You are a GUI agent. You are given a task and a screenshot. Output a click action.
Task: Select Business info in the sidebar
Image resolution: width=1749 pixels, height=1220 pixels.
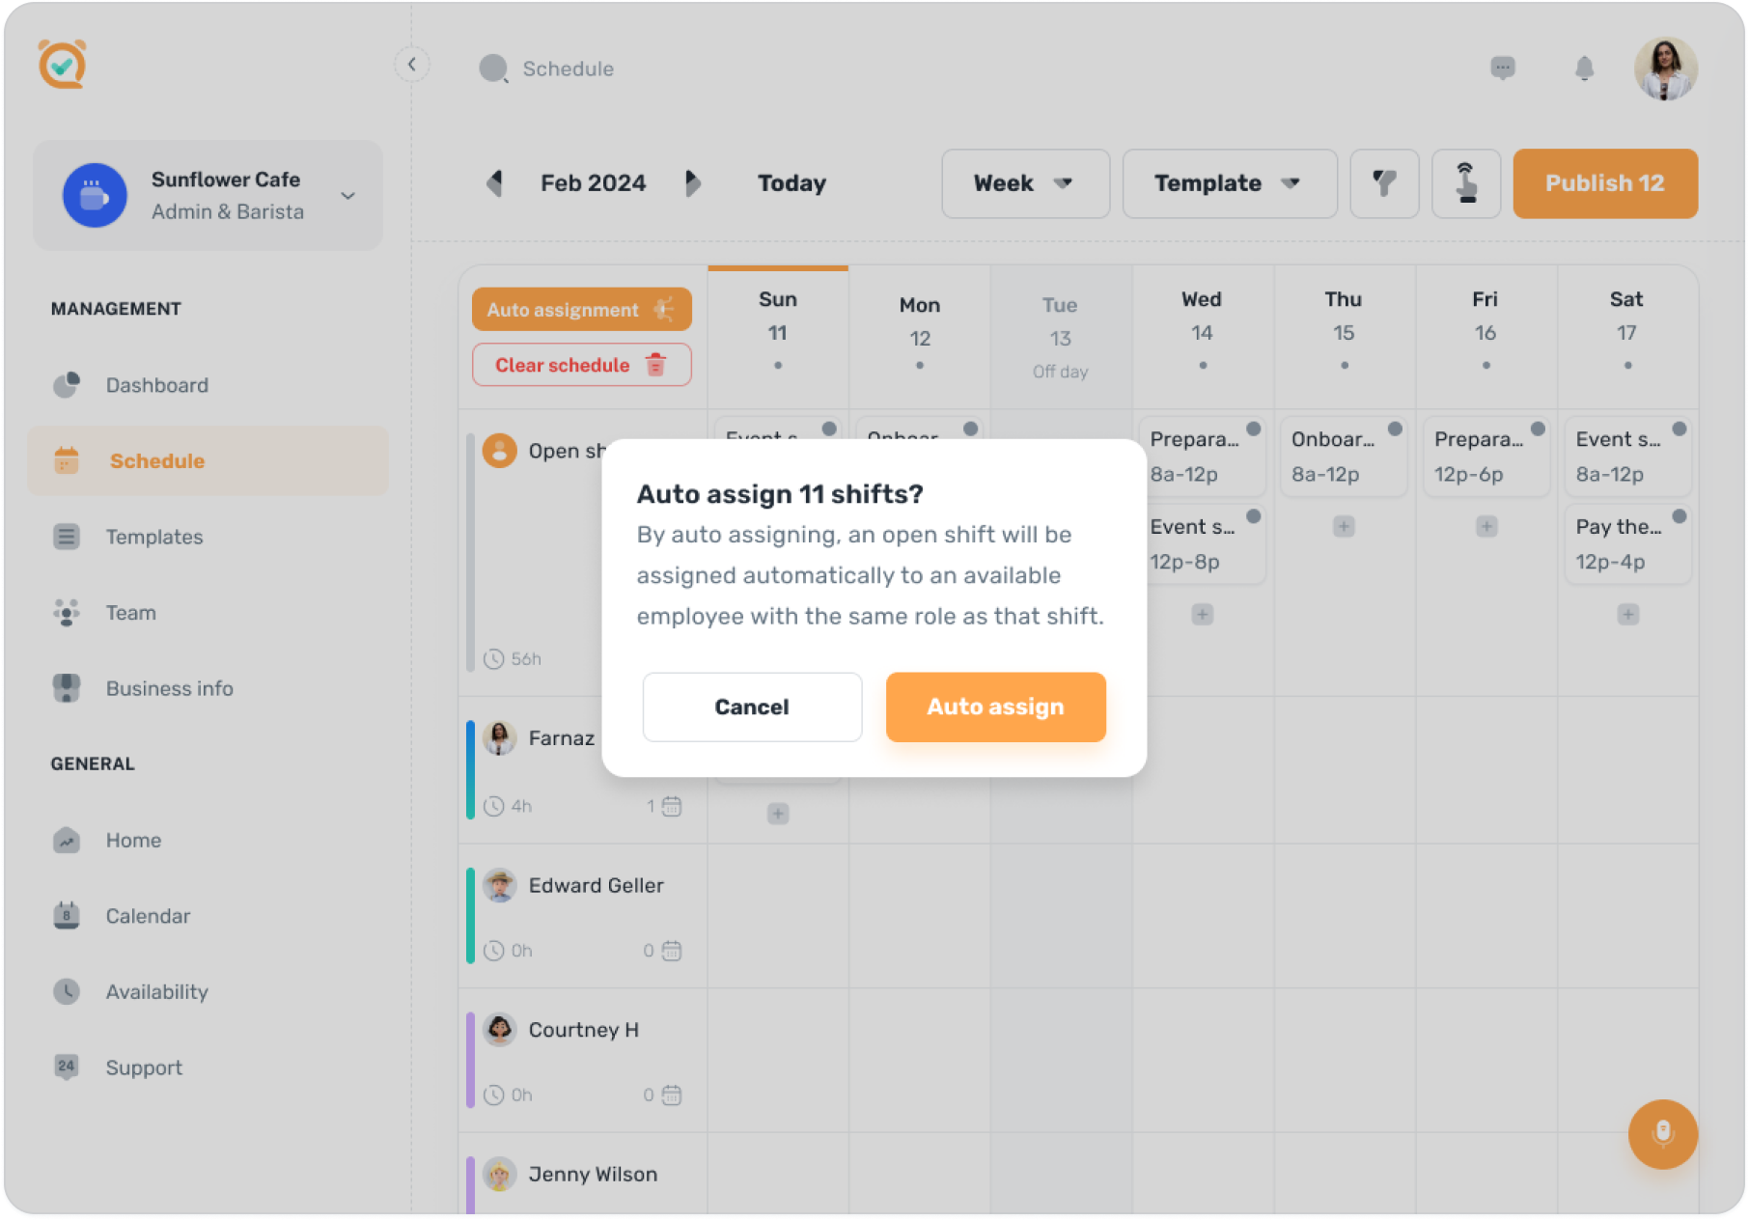point(169,688)
